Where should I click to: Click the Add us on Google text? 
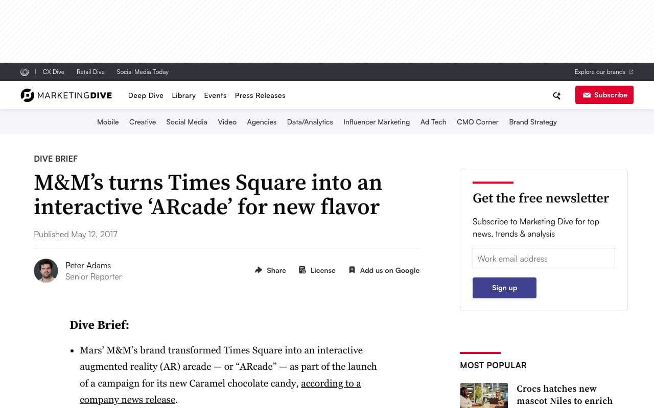click(390, 270)
